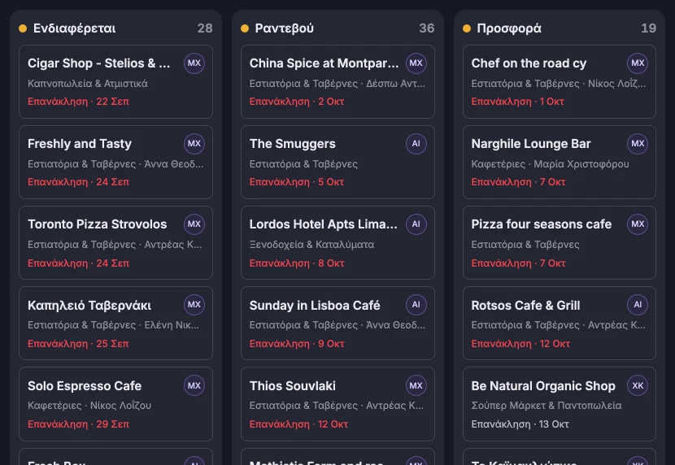Click AI badge on Lordos Hotel Apts card
675x465 pixels.
[x=416, y=224]
